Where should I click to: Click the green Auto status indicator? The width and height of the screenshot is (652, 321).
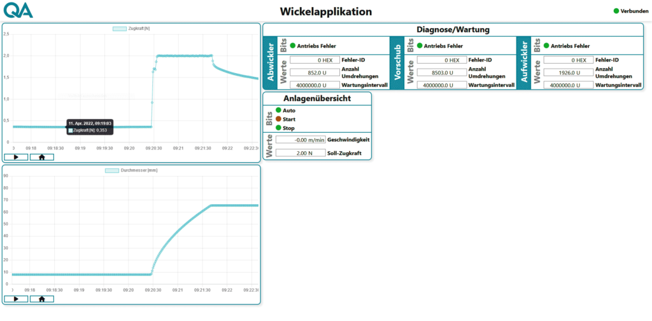[279, 111]
